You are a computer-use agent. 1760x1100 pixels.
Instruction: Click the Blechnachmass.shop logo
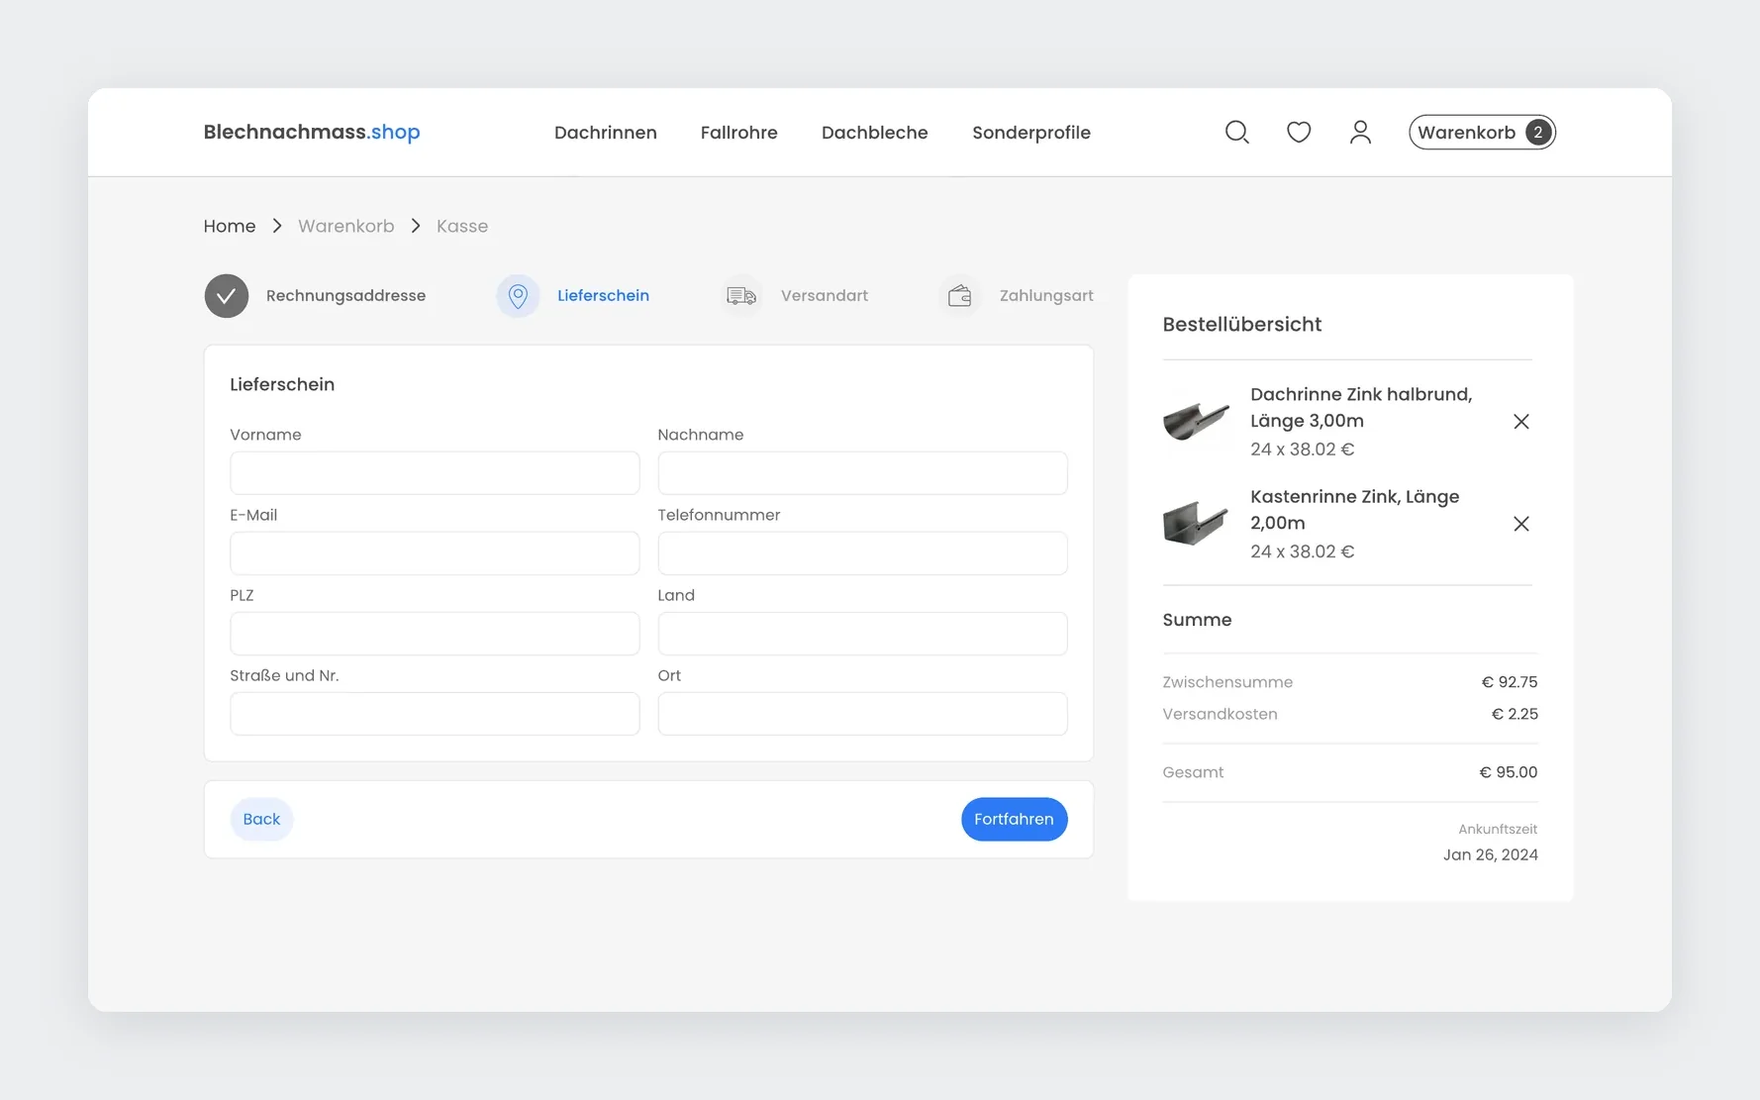312,132
